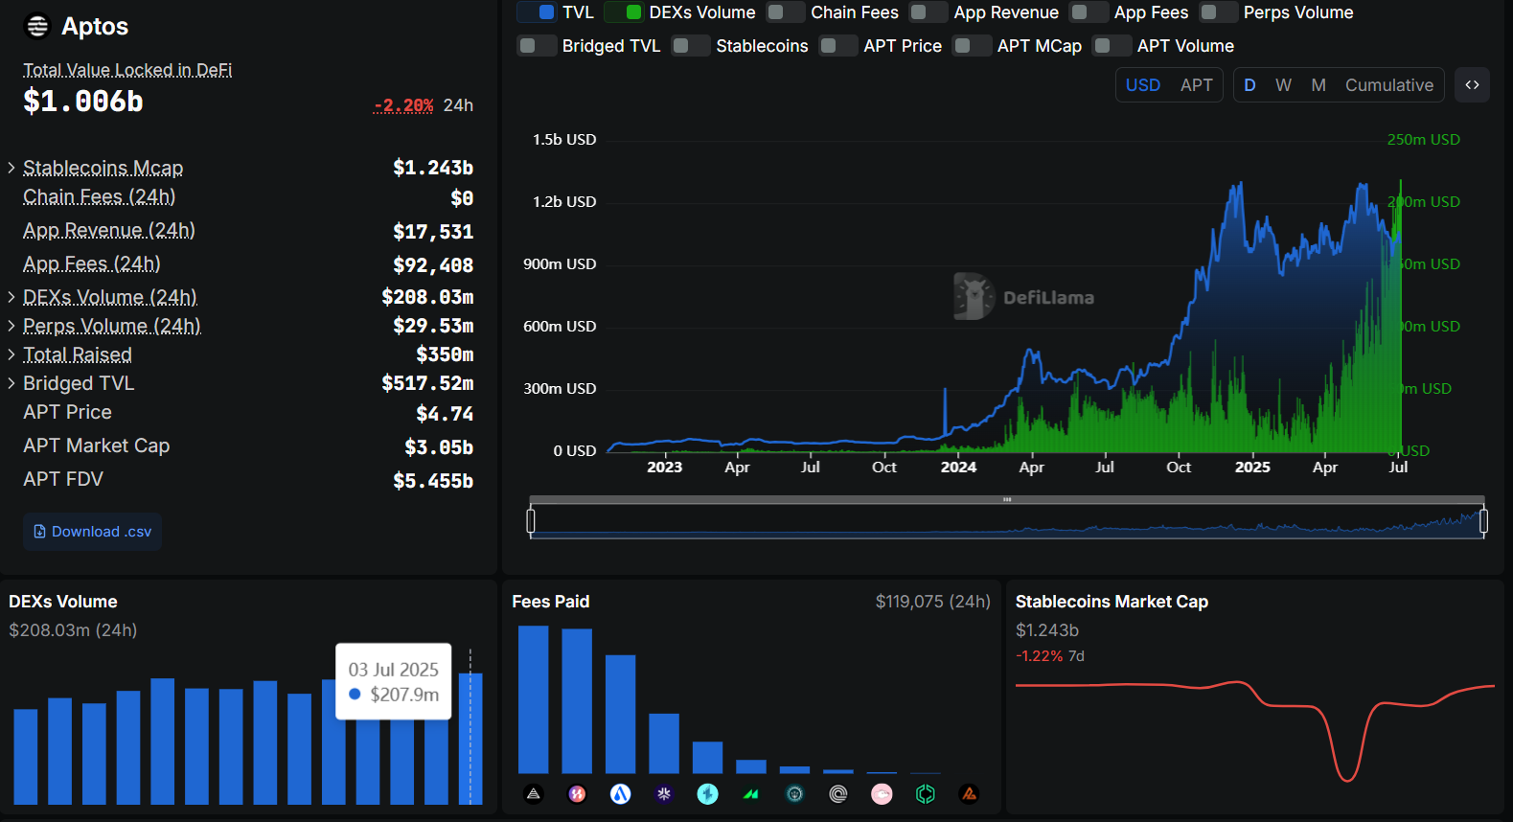The image size is (1513, 822).
Task: Open the embed chart code icon
Action: tap(1472, 85)
